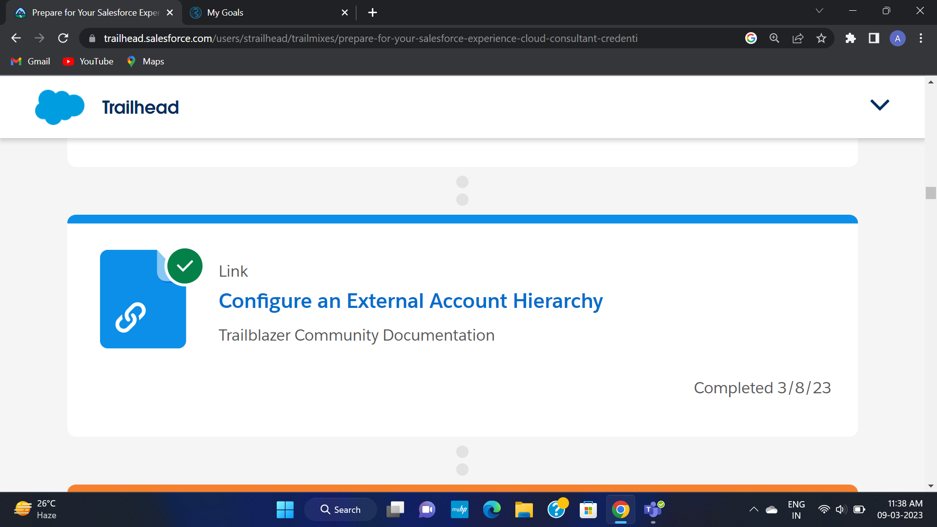Click the page vertical scrollbar thumb
Viewport: 937px width, 527px height.
tap(931, 193)
